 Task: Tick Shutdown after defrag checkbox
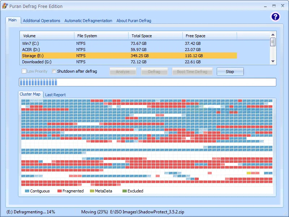pos(54,71)
